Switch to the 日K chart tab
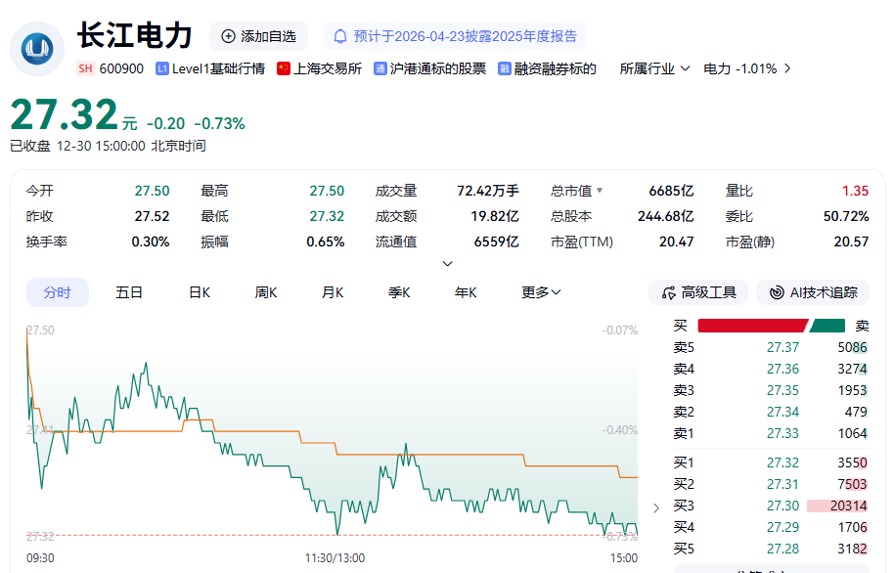 200,292
